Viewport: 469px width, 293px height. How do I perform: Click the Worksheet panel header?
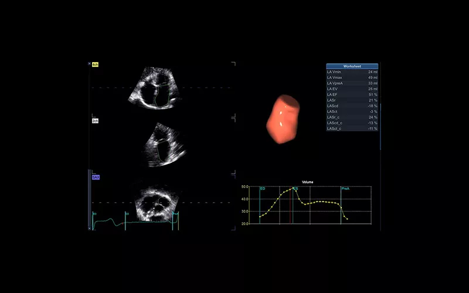pyautogui.click(x=352, y=66)
